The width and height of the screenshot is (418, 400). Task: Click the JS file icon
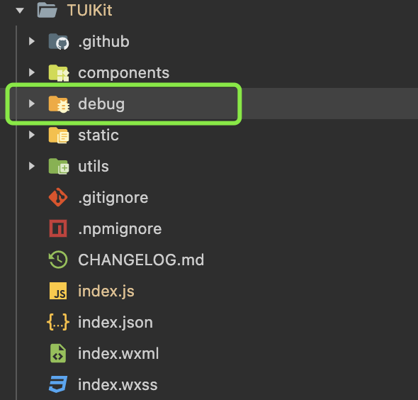[x=58, y=291]
